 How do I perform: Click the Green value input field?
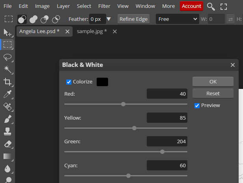pyautogui.click(x=167, y=141)
